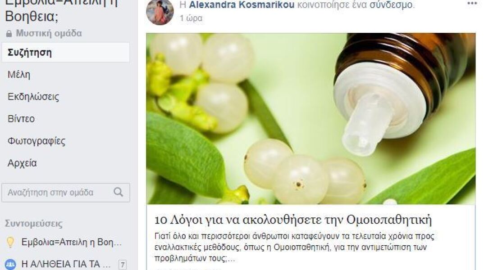The height and width of the screenshot is (270, 484).
Task: Click the 1 ώρα post timestamp
Action: (191, 18)
